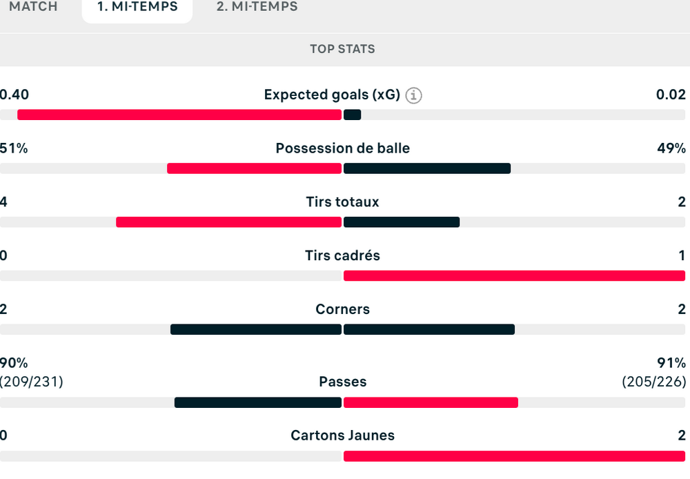The height and width of the screenshot is (479, 690).
Task: Click the Cartons Jaunes stat label
Action: click(342, 436)
